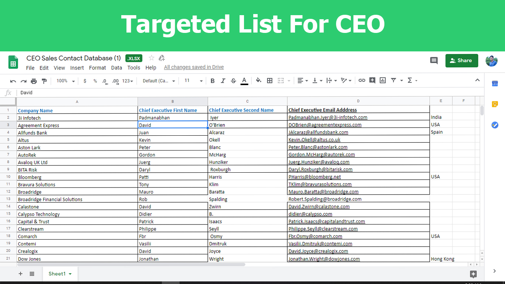Click the Undo arrow icon
The width and height of the screenshot is (505, 284).
click(x=13, y=81)
